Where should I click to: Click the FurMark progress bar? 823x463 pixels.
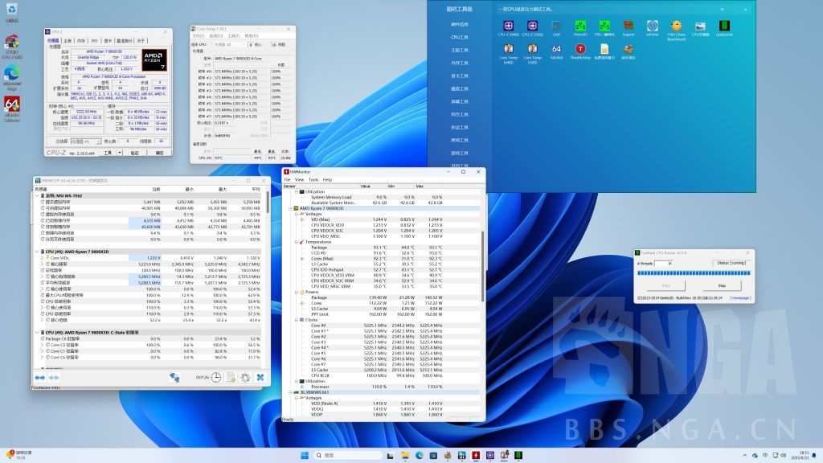click(693, 273)
